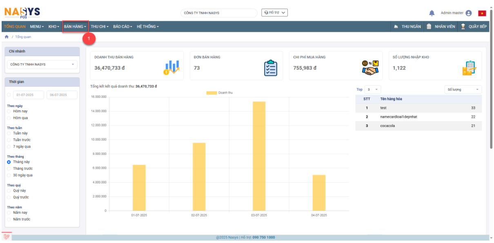The height and width of the screenshot is (243, 494).
Task: Expand the Chi nhánh branch dropdown
Action: (42, 65)
